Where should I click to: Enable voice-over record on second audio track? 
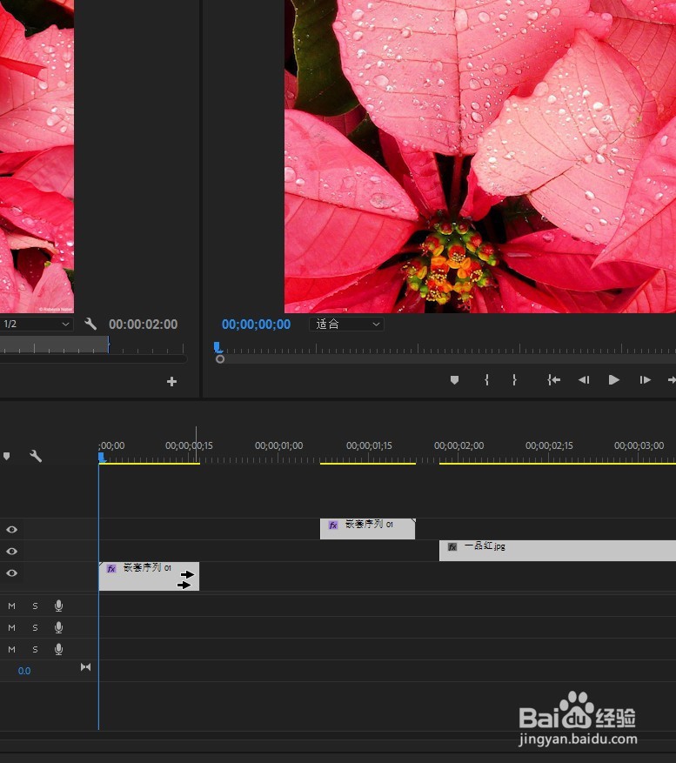tap(59, 628)
